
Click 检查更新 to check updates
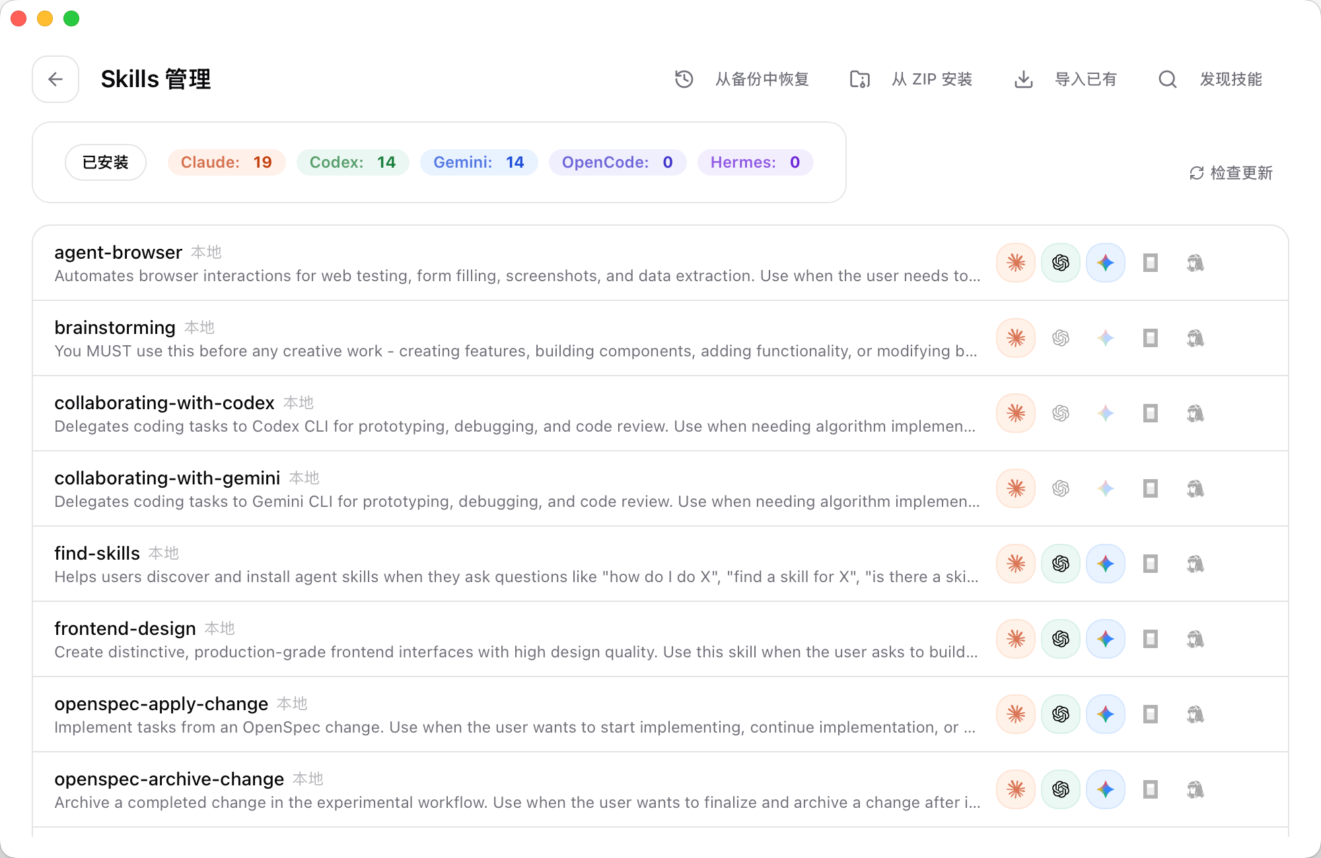(x=1231, y=173)
